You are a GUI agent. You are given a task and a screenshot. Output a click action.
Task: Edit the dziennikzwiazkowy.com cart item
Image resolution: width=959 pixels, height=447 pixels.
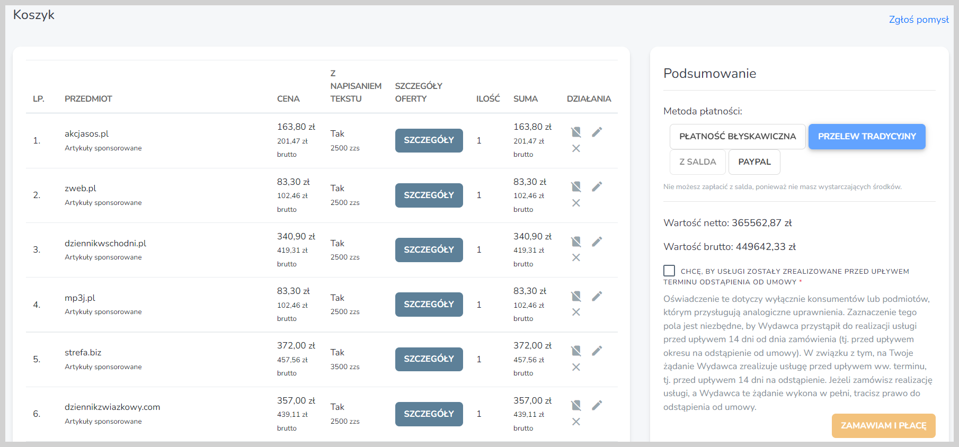coord(597,405)
